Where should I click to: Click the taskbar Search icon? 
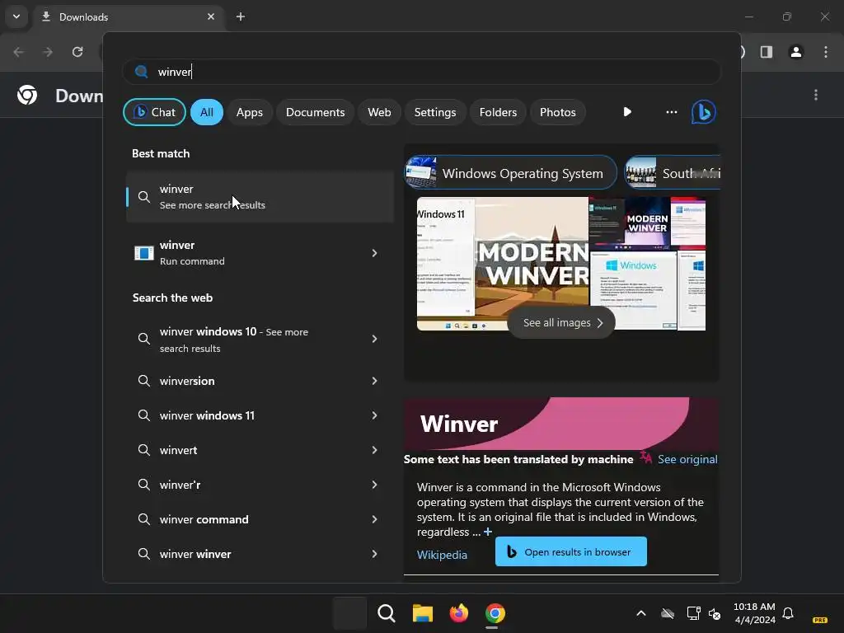[x=386, y=613]
